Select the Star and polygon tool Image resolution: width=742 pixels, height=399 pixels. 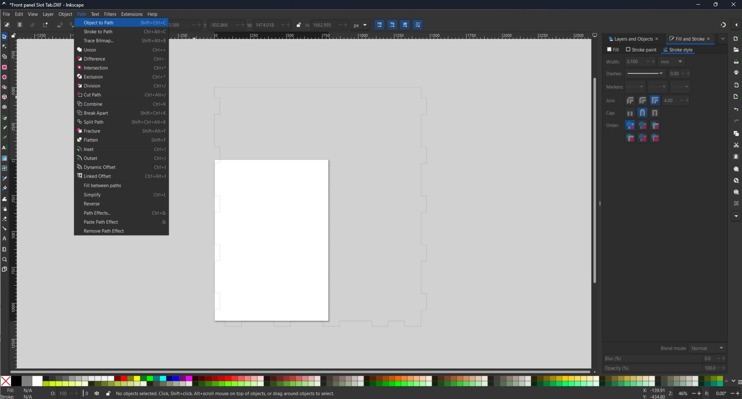(x=4, y=87)
